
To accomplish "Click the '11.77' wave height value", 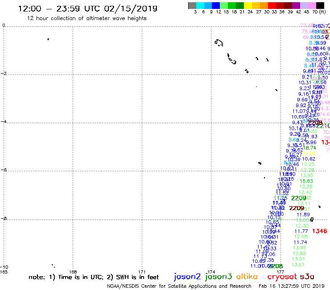I will point(301,231).
